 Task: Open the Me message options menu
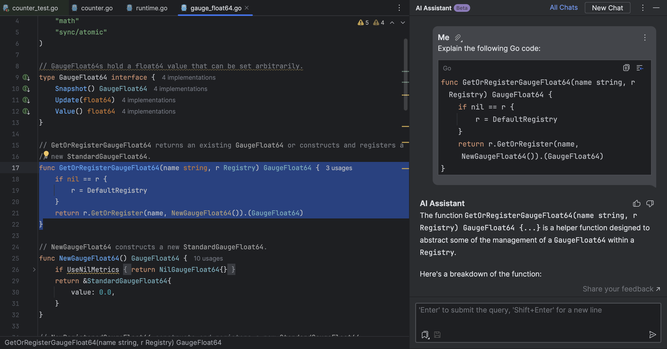pyautogui.click(x=645, y=38)
